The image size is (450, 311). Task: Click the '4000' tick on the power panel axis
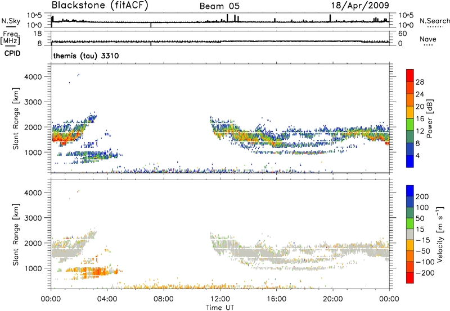[33, 77]
